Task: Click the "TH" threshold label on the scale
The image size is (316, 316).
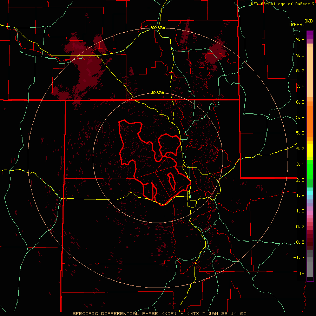Action: 302,273
